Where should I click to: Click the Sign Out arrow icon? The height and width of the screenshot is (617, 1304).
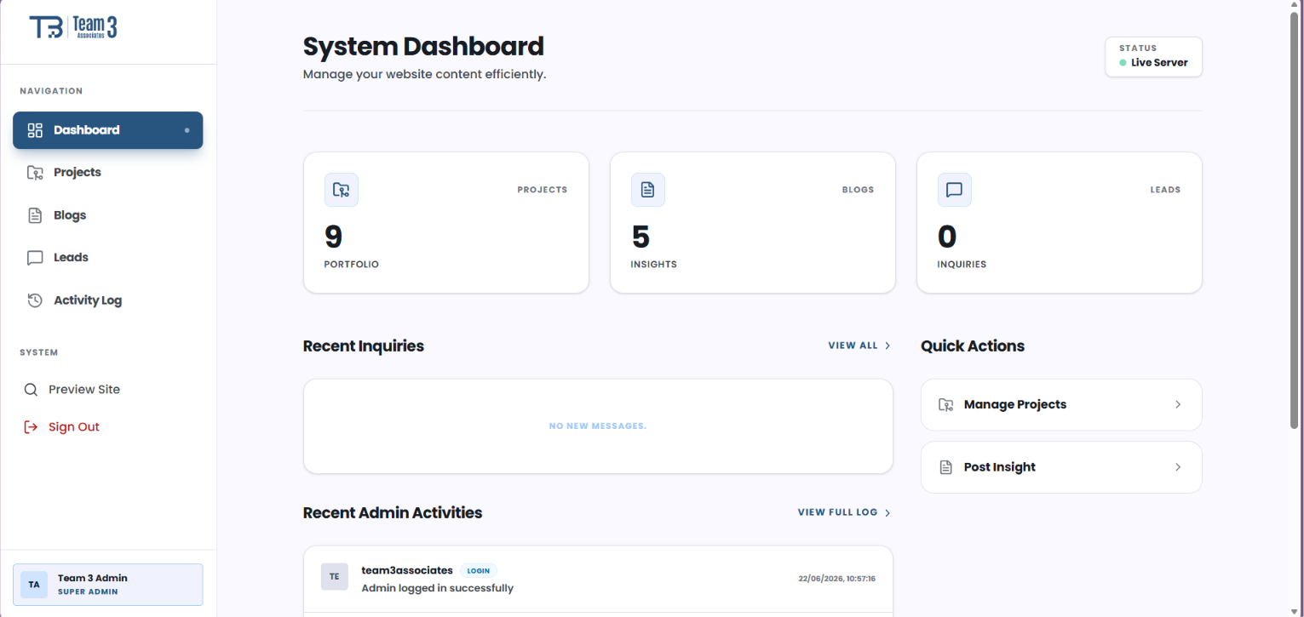pos(31,427)
